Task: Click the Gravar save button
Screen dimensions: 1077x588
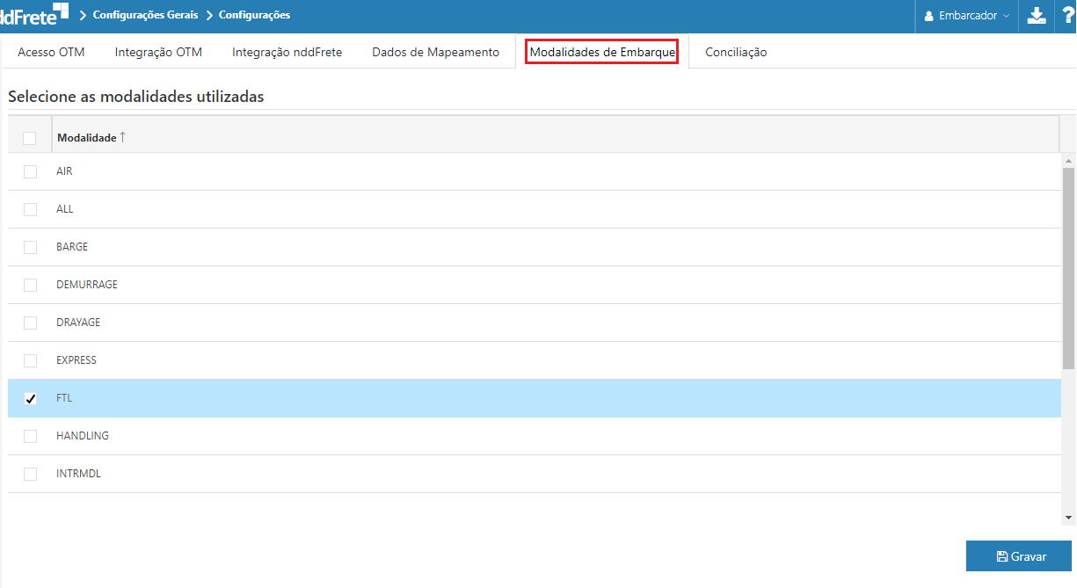Action: (x=1020, y=556)
